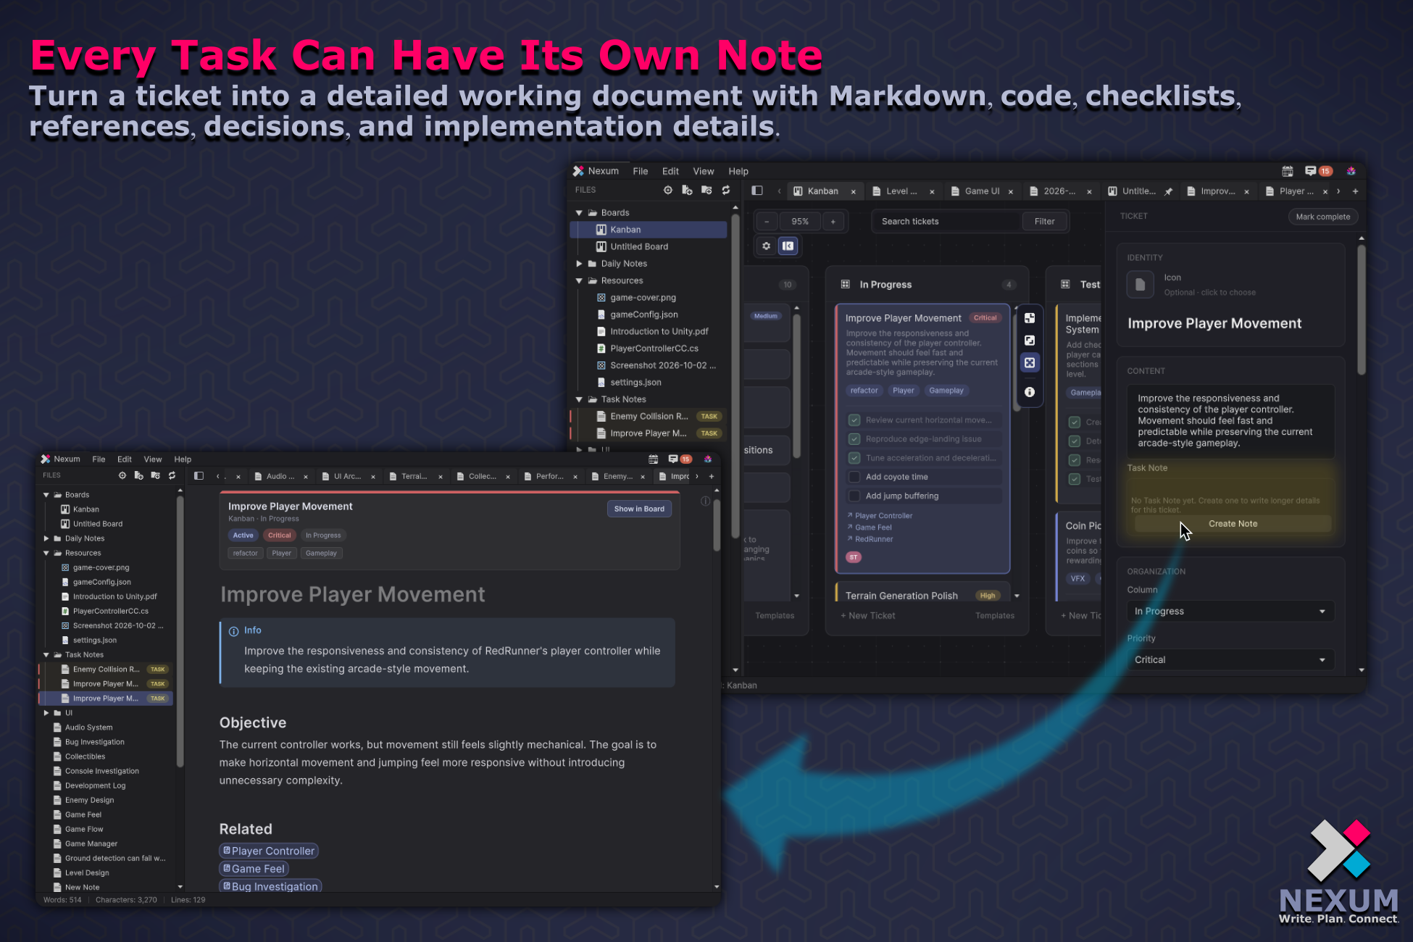The height and width of the screenshot is (942, 1413).
Task: Click the pin icon on the Untitle... tab
Action: [1168, 191]
